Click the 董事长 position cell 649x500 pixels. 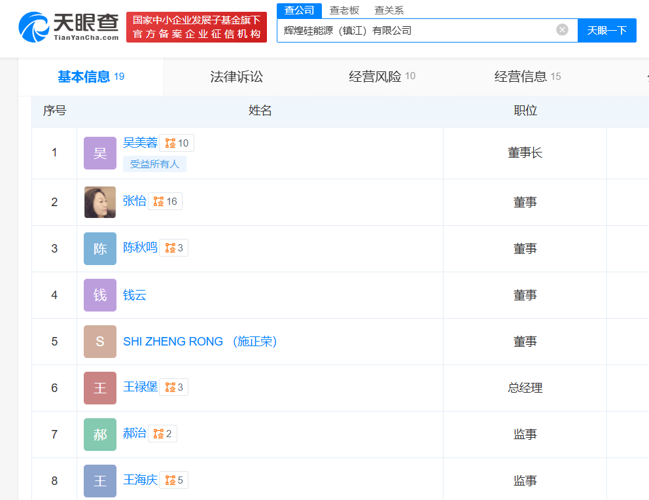[525, 152]
